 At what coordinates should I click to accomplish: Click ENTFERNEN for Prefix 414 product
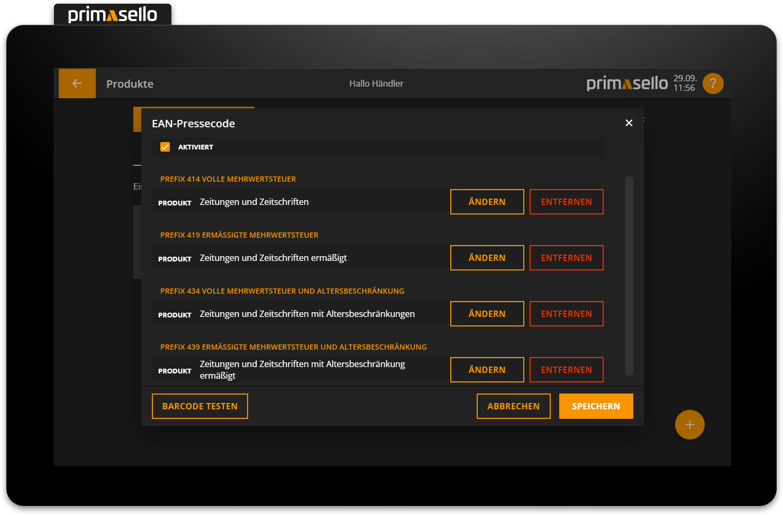coord(566,201)
